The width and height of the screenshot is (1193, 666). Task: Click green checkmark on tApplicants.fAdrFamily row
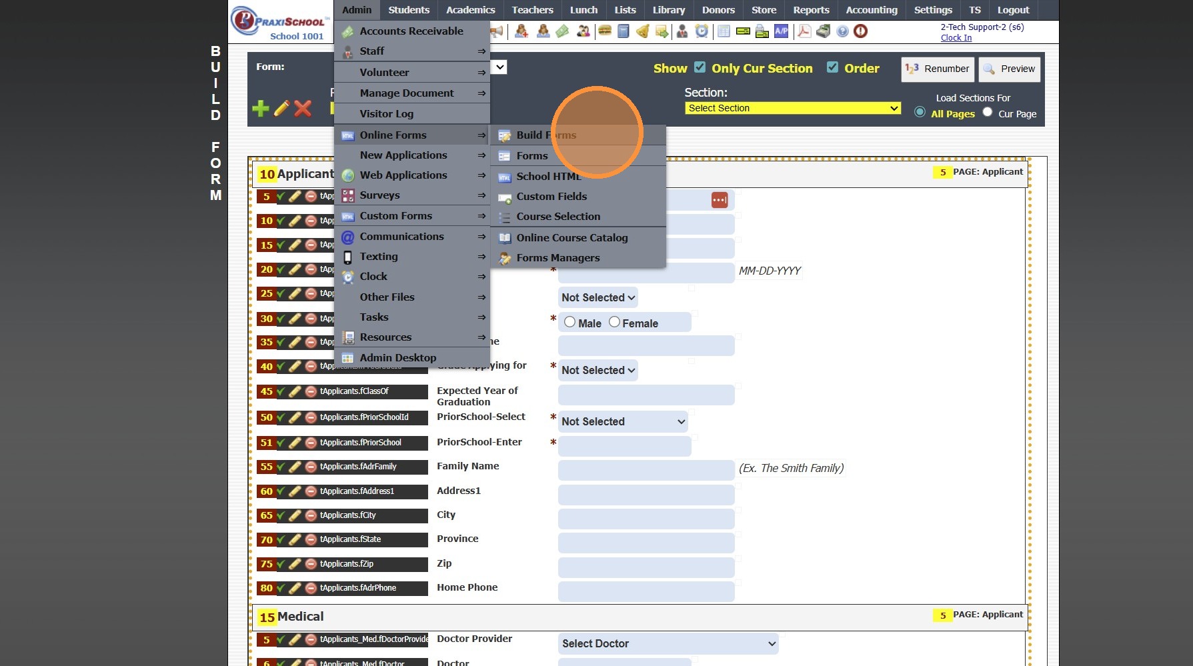[281, 467]
